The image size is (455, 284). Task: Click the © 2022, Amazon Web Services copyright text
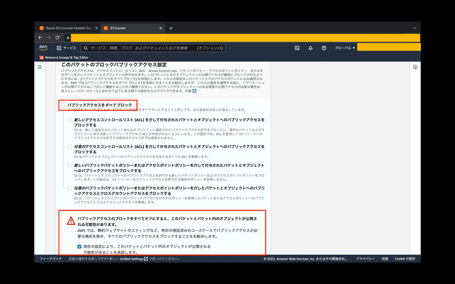click(305, 259)
